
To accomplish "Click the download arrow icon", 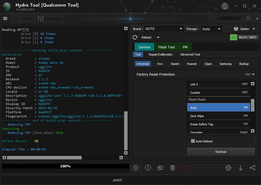I will 241,168.
